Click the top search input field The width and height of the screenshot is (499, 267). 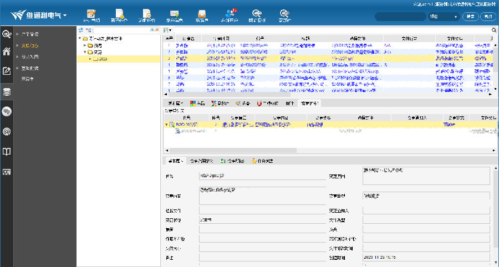click(x=400, y=17)
